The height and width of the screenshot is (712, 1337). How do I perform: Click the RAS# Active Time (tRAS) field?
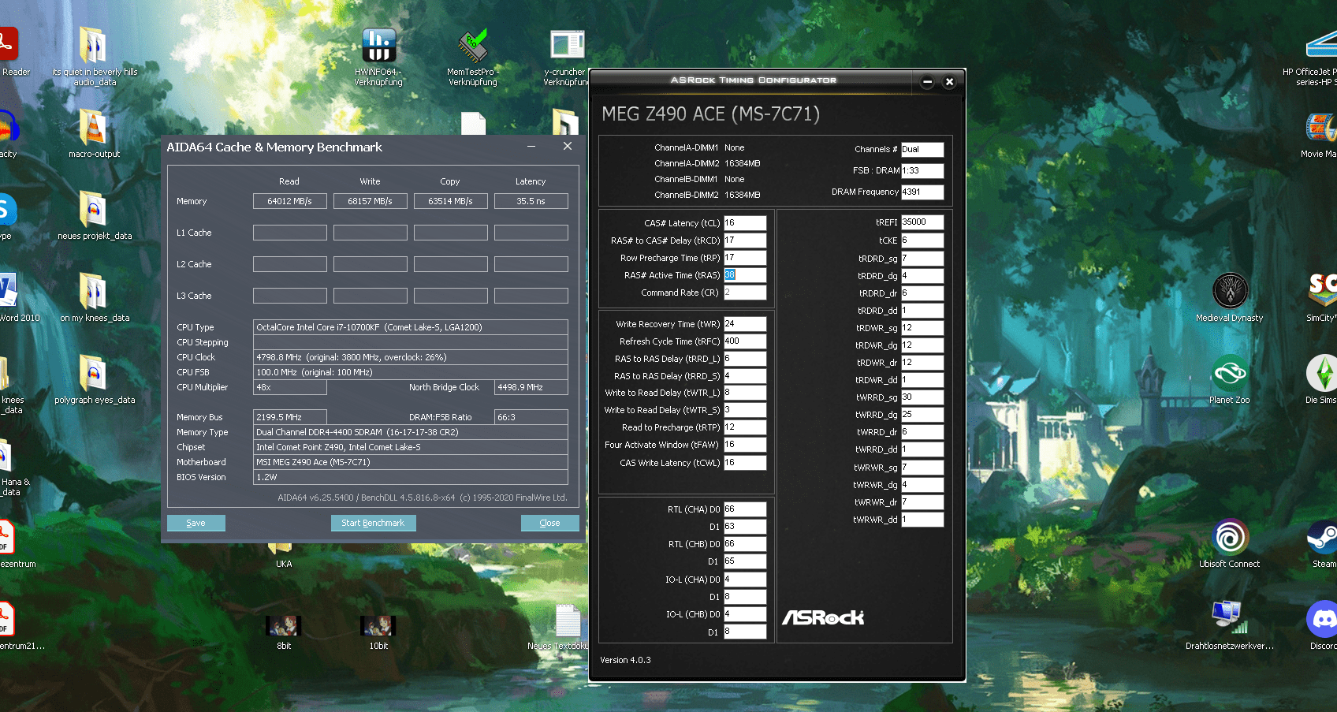(x=745, y=275)
